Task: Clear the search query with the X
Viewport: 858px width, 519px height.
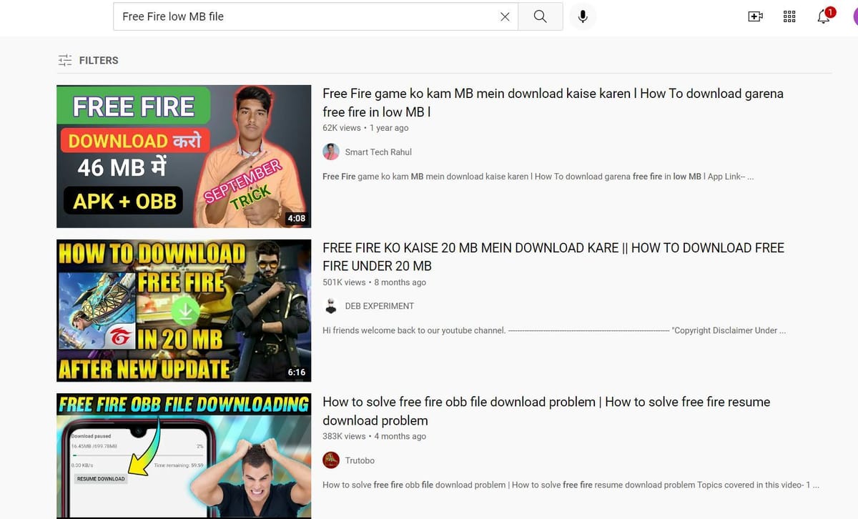Action: pos(504,16)
